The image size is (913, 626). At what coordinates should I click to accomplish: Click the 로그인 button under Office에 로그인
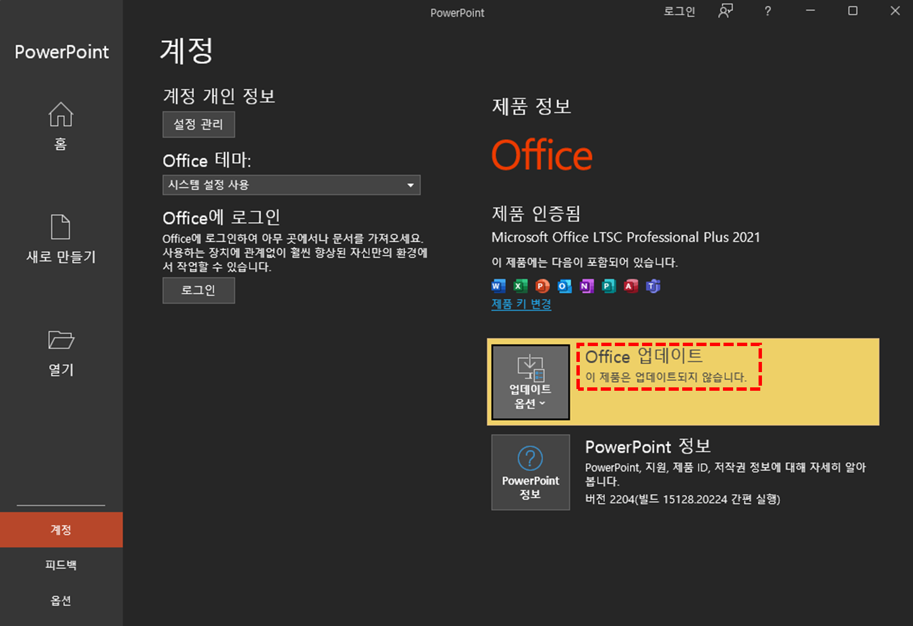[x=199, y=291]
